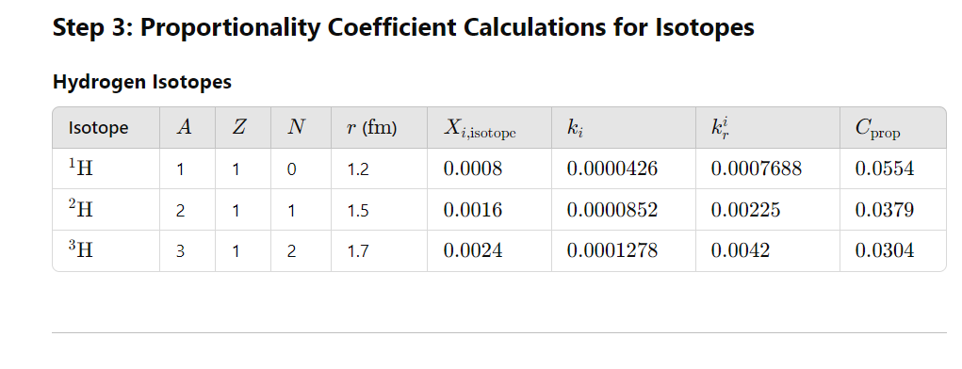Click the A column header
This screenshot has width=962, height=369.
click(x=184, y=127)
